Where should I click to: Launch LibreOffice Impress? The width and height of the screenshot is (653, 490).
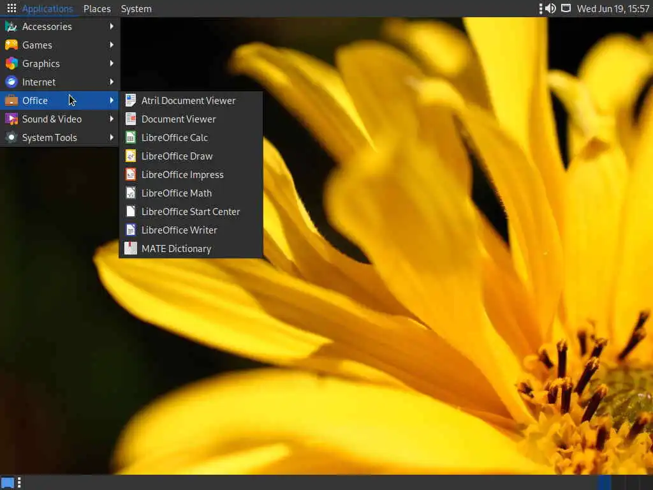click(x=191, y=175)
